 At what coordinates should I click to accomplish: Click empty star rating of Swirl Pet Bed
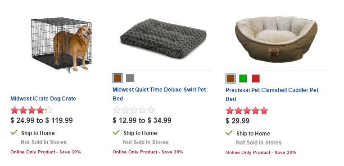134,110
